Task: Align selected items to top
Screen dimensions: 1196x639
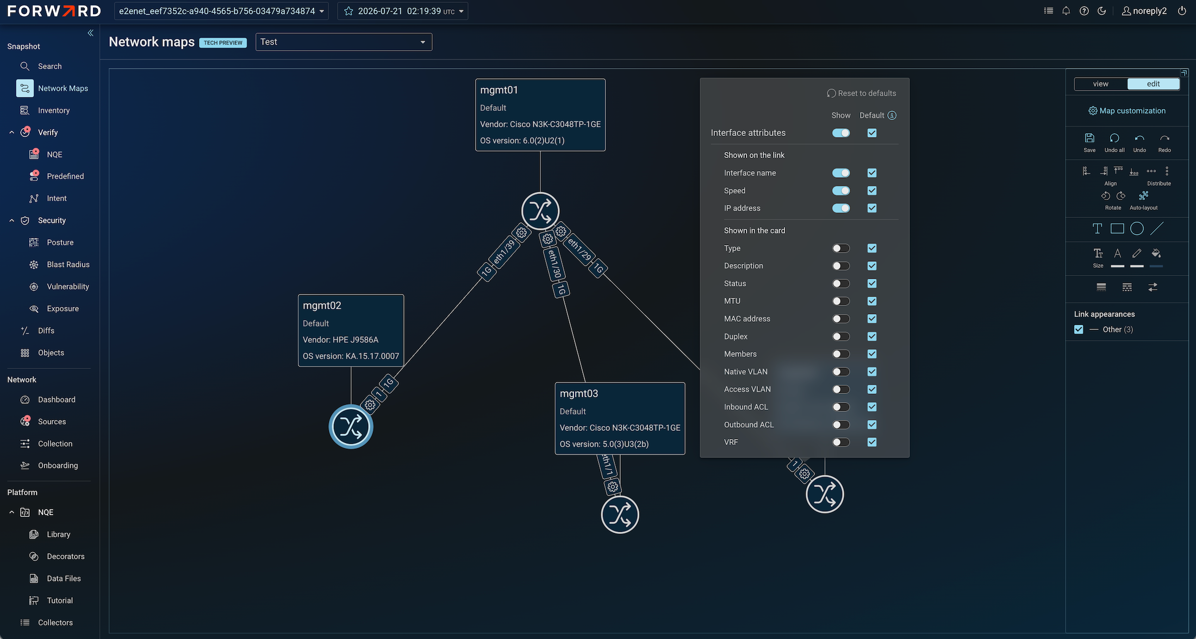Action: [1118, 171]
